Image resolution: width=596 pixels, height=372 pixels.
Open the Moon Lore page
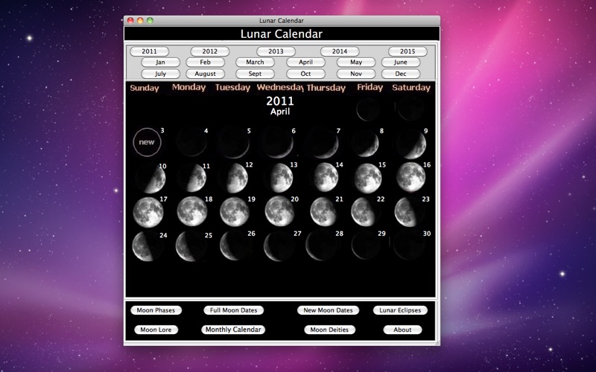(x=156, y=330)
